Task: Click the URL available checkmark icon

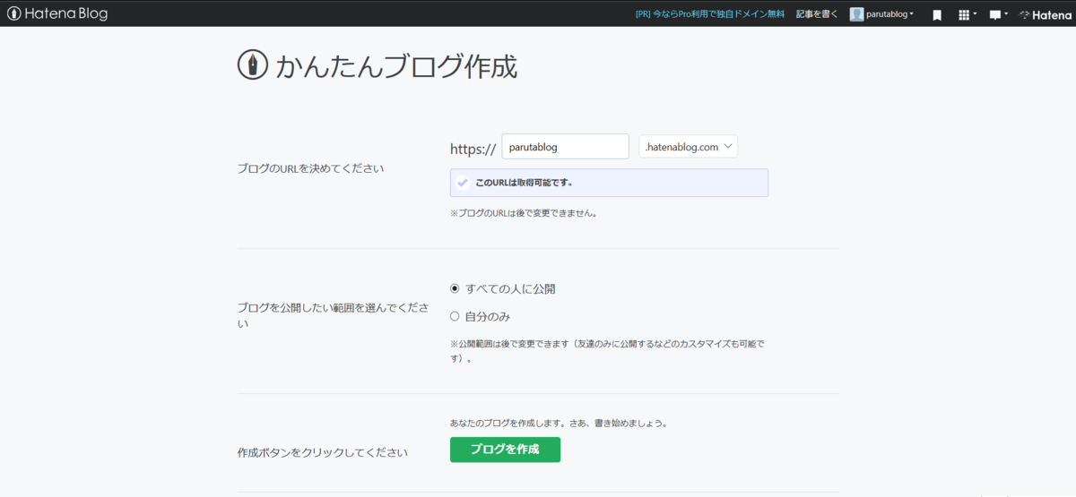Action: (463, 183)
